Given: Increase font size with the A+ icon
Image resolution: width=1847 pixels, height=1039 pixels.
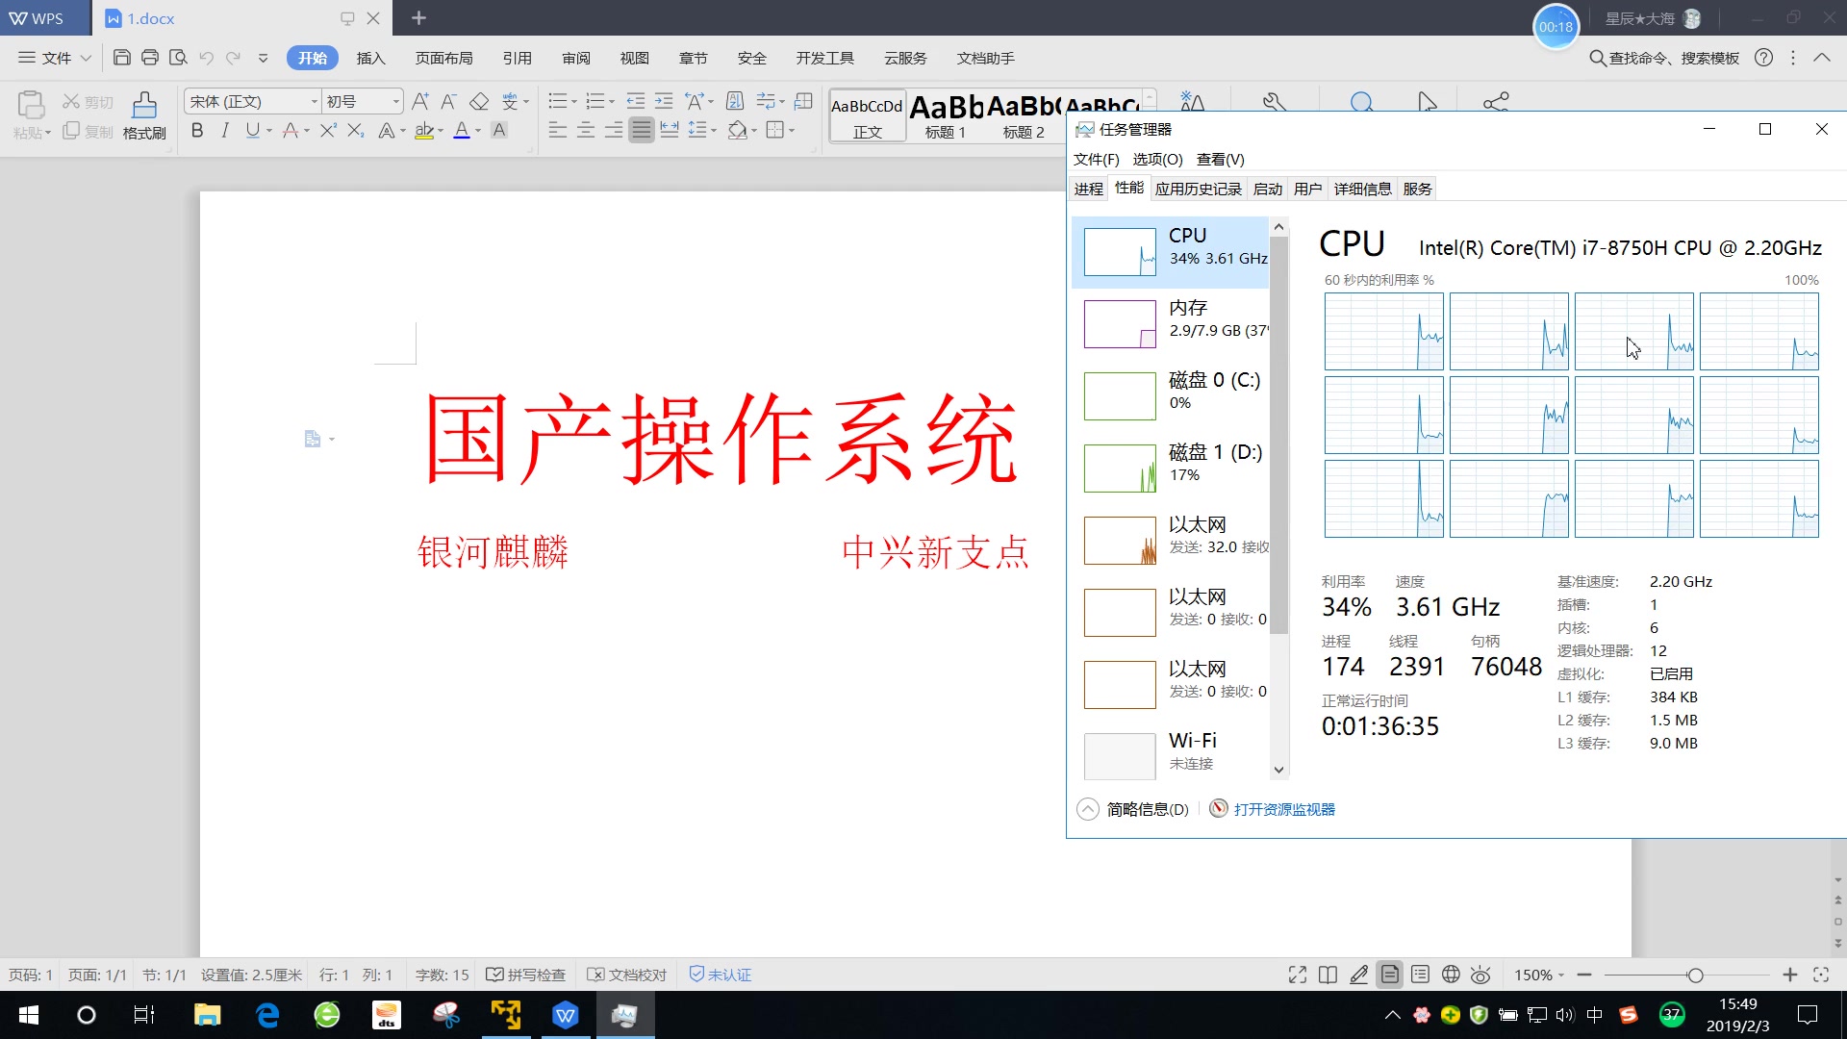Looking at the screenshot, I should tap(420, 101).
